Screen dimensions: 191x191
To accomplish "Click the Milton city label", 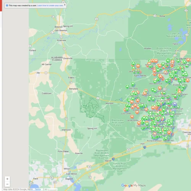I will coord(67,168).
